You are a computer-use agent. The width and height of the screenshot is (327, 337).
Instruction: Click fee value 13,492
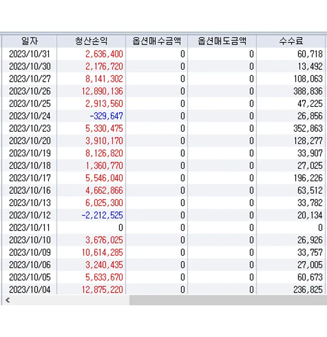(x=310, y=66)
